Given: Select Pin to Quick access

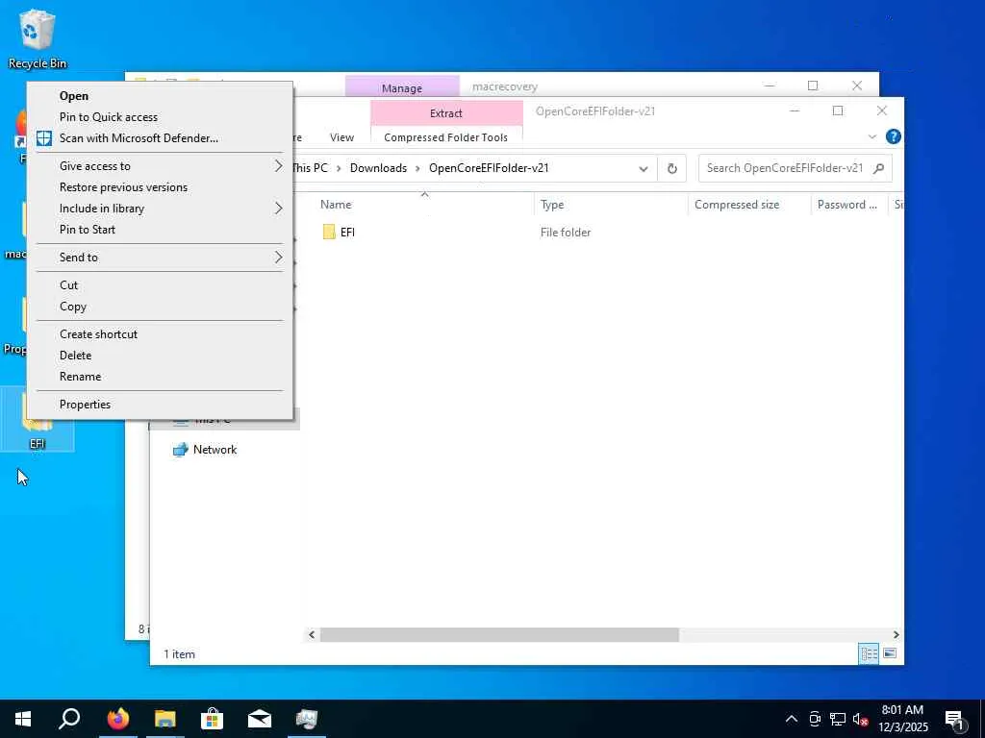Looking at the screenshot, I should click(x=161, y=116).
